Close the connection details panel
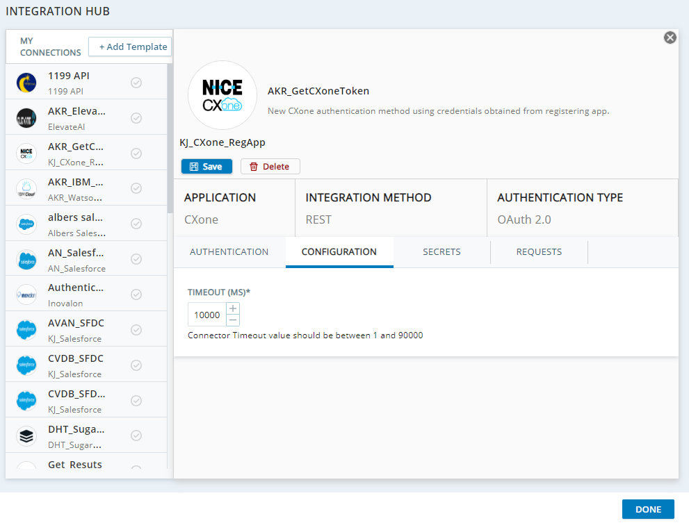Image resolution: width=689 pixels, height=523 pixels. click(x=670, y=38)
